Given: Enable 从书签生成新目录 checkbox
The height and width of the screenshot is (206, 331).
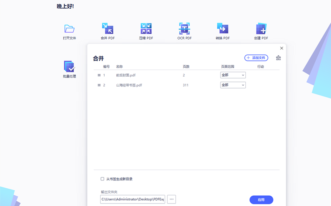Looking at the screenshot, I should (103, 179).
